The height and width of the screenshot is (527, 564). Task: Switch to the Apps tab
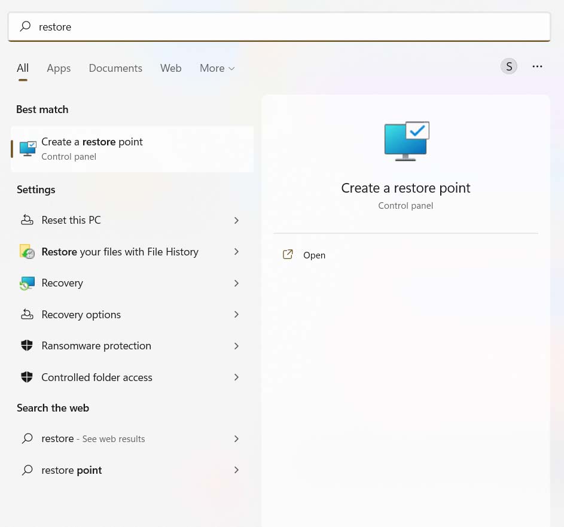point(59,68)
